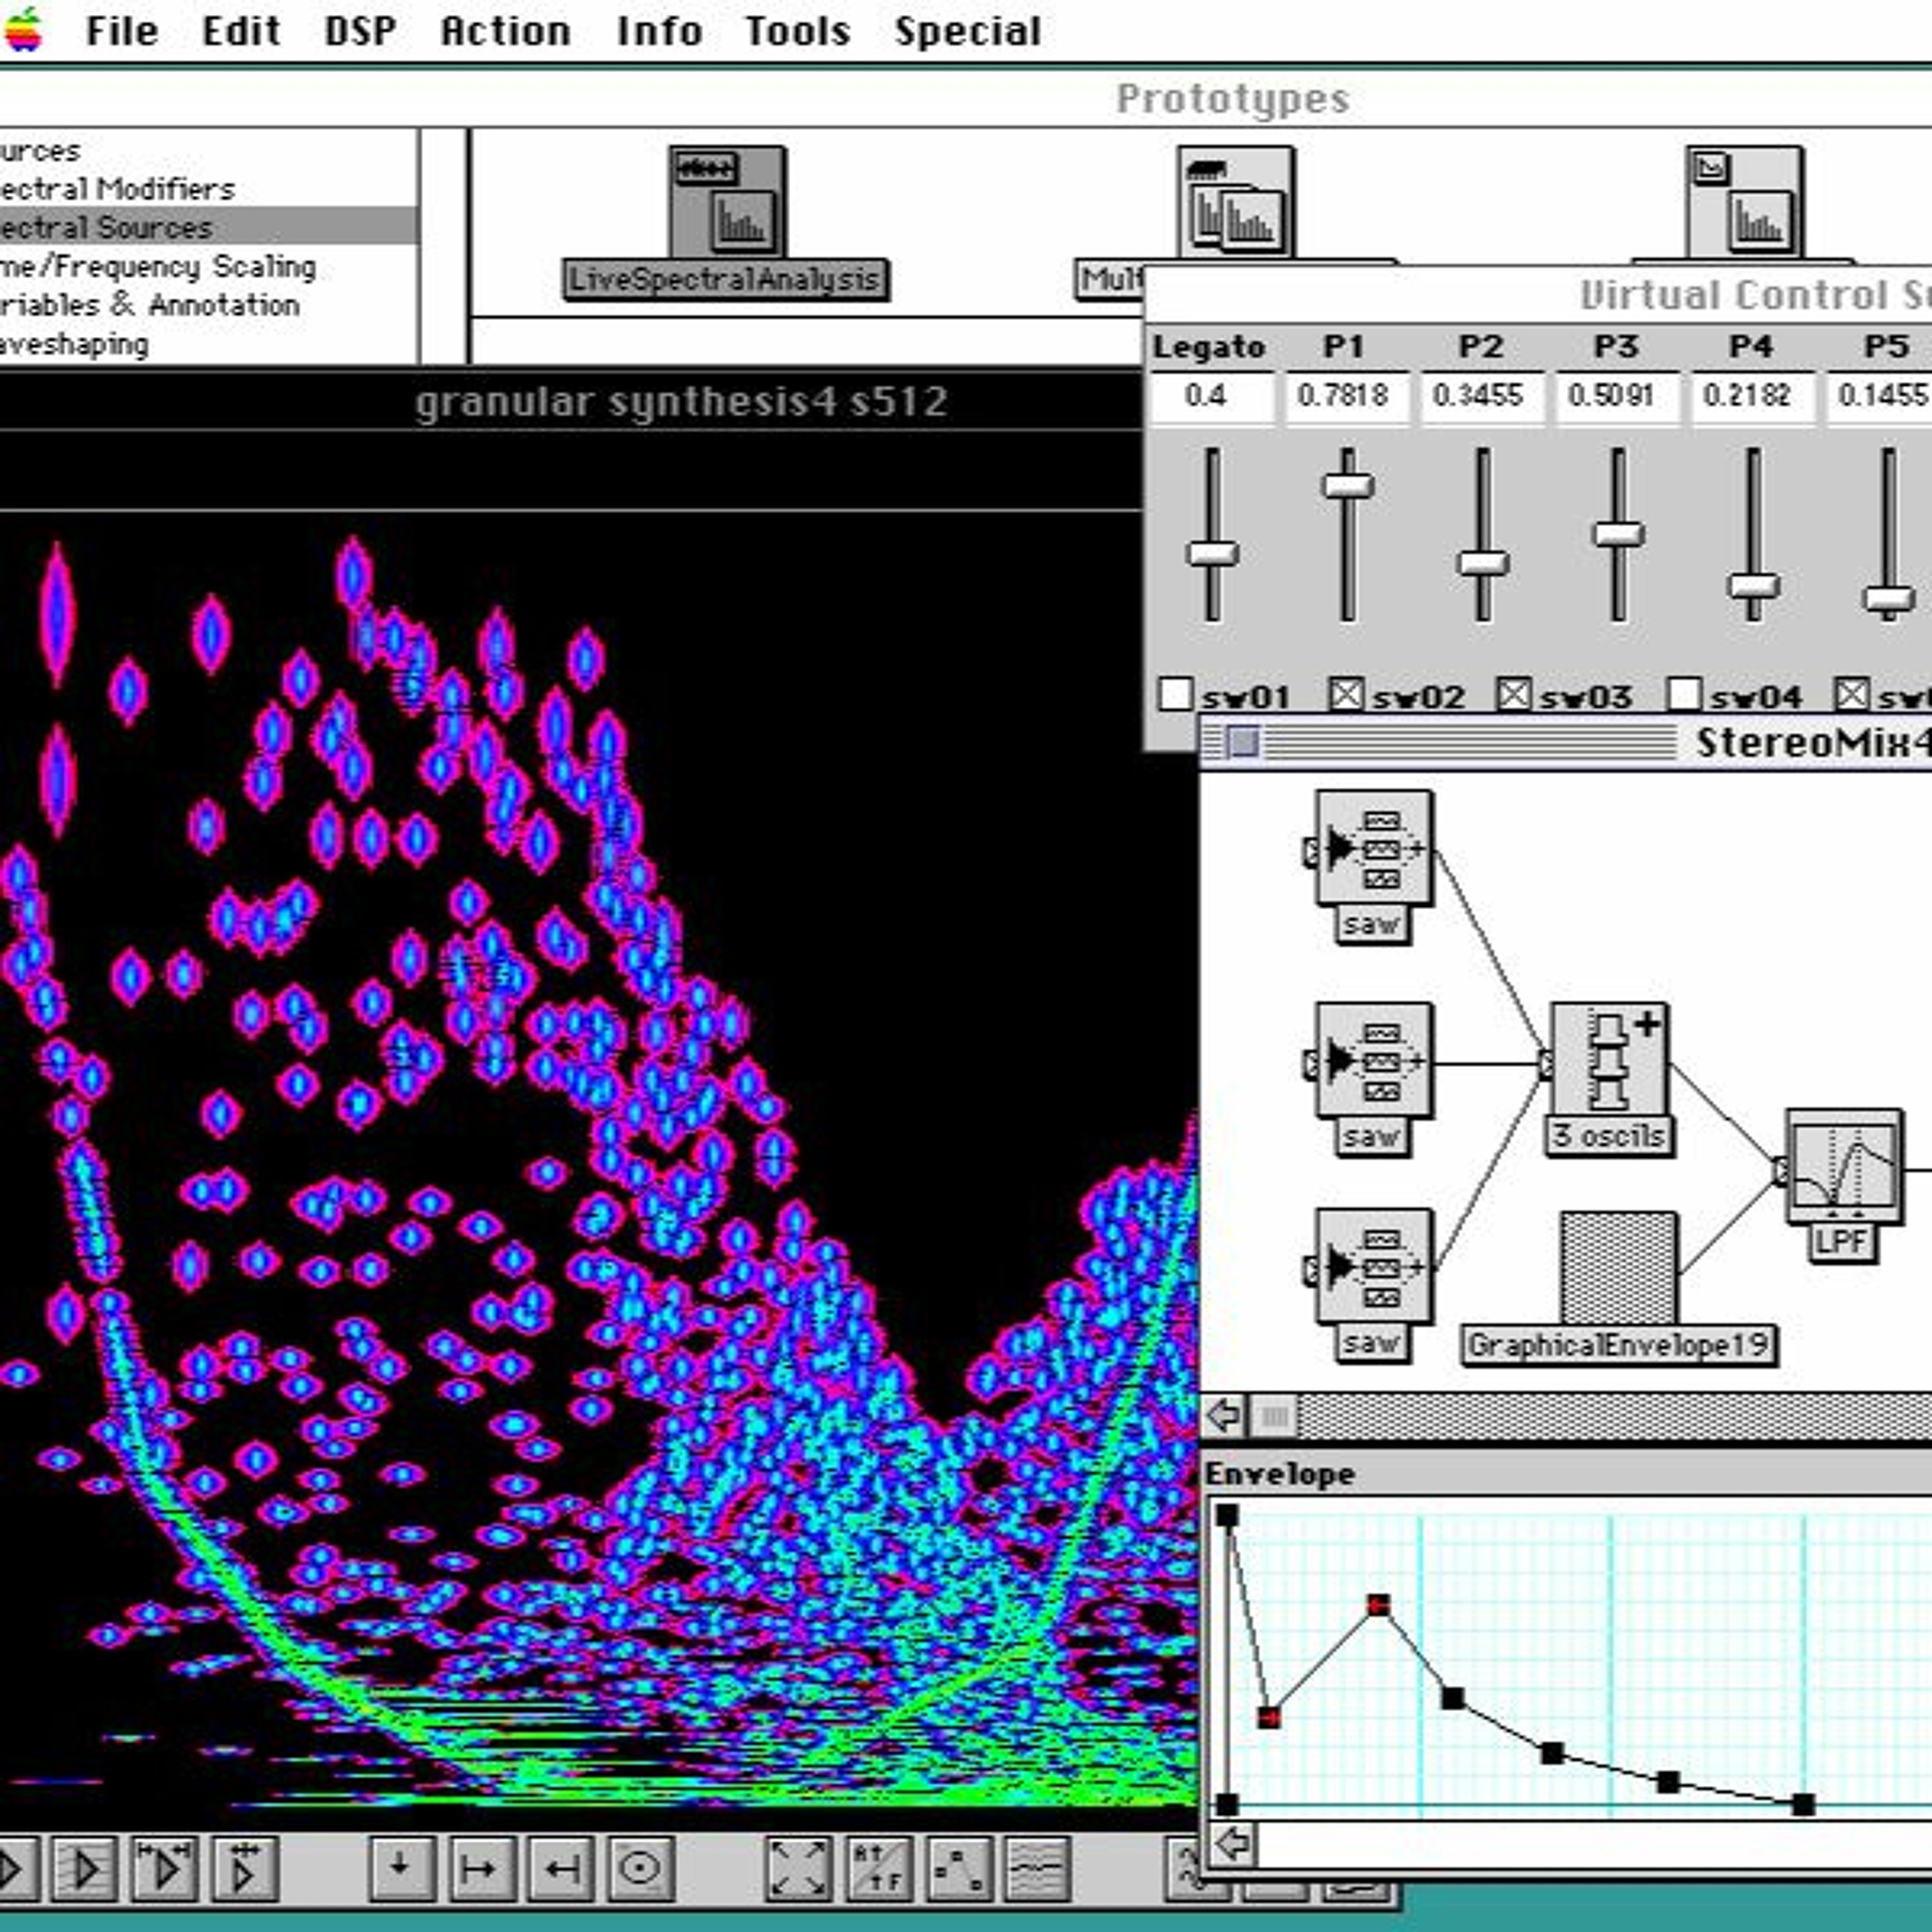Open the Tools menu
The image size is (1932, 1932).
pos(797,31)
